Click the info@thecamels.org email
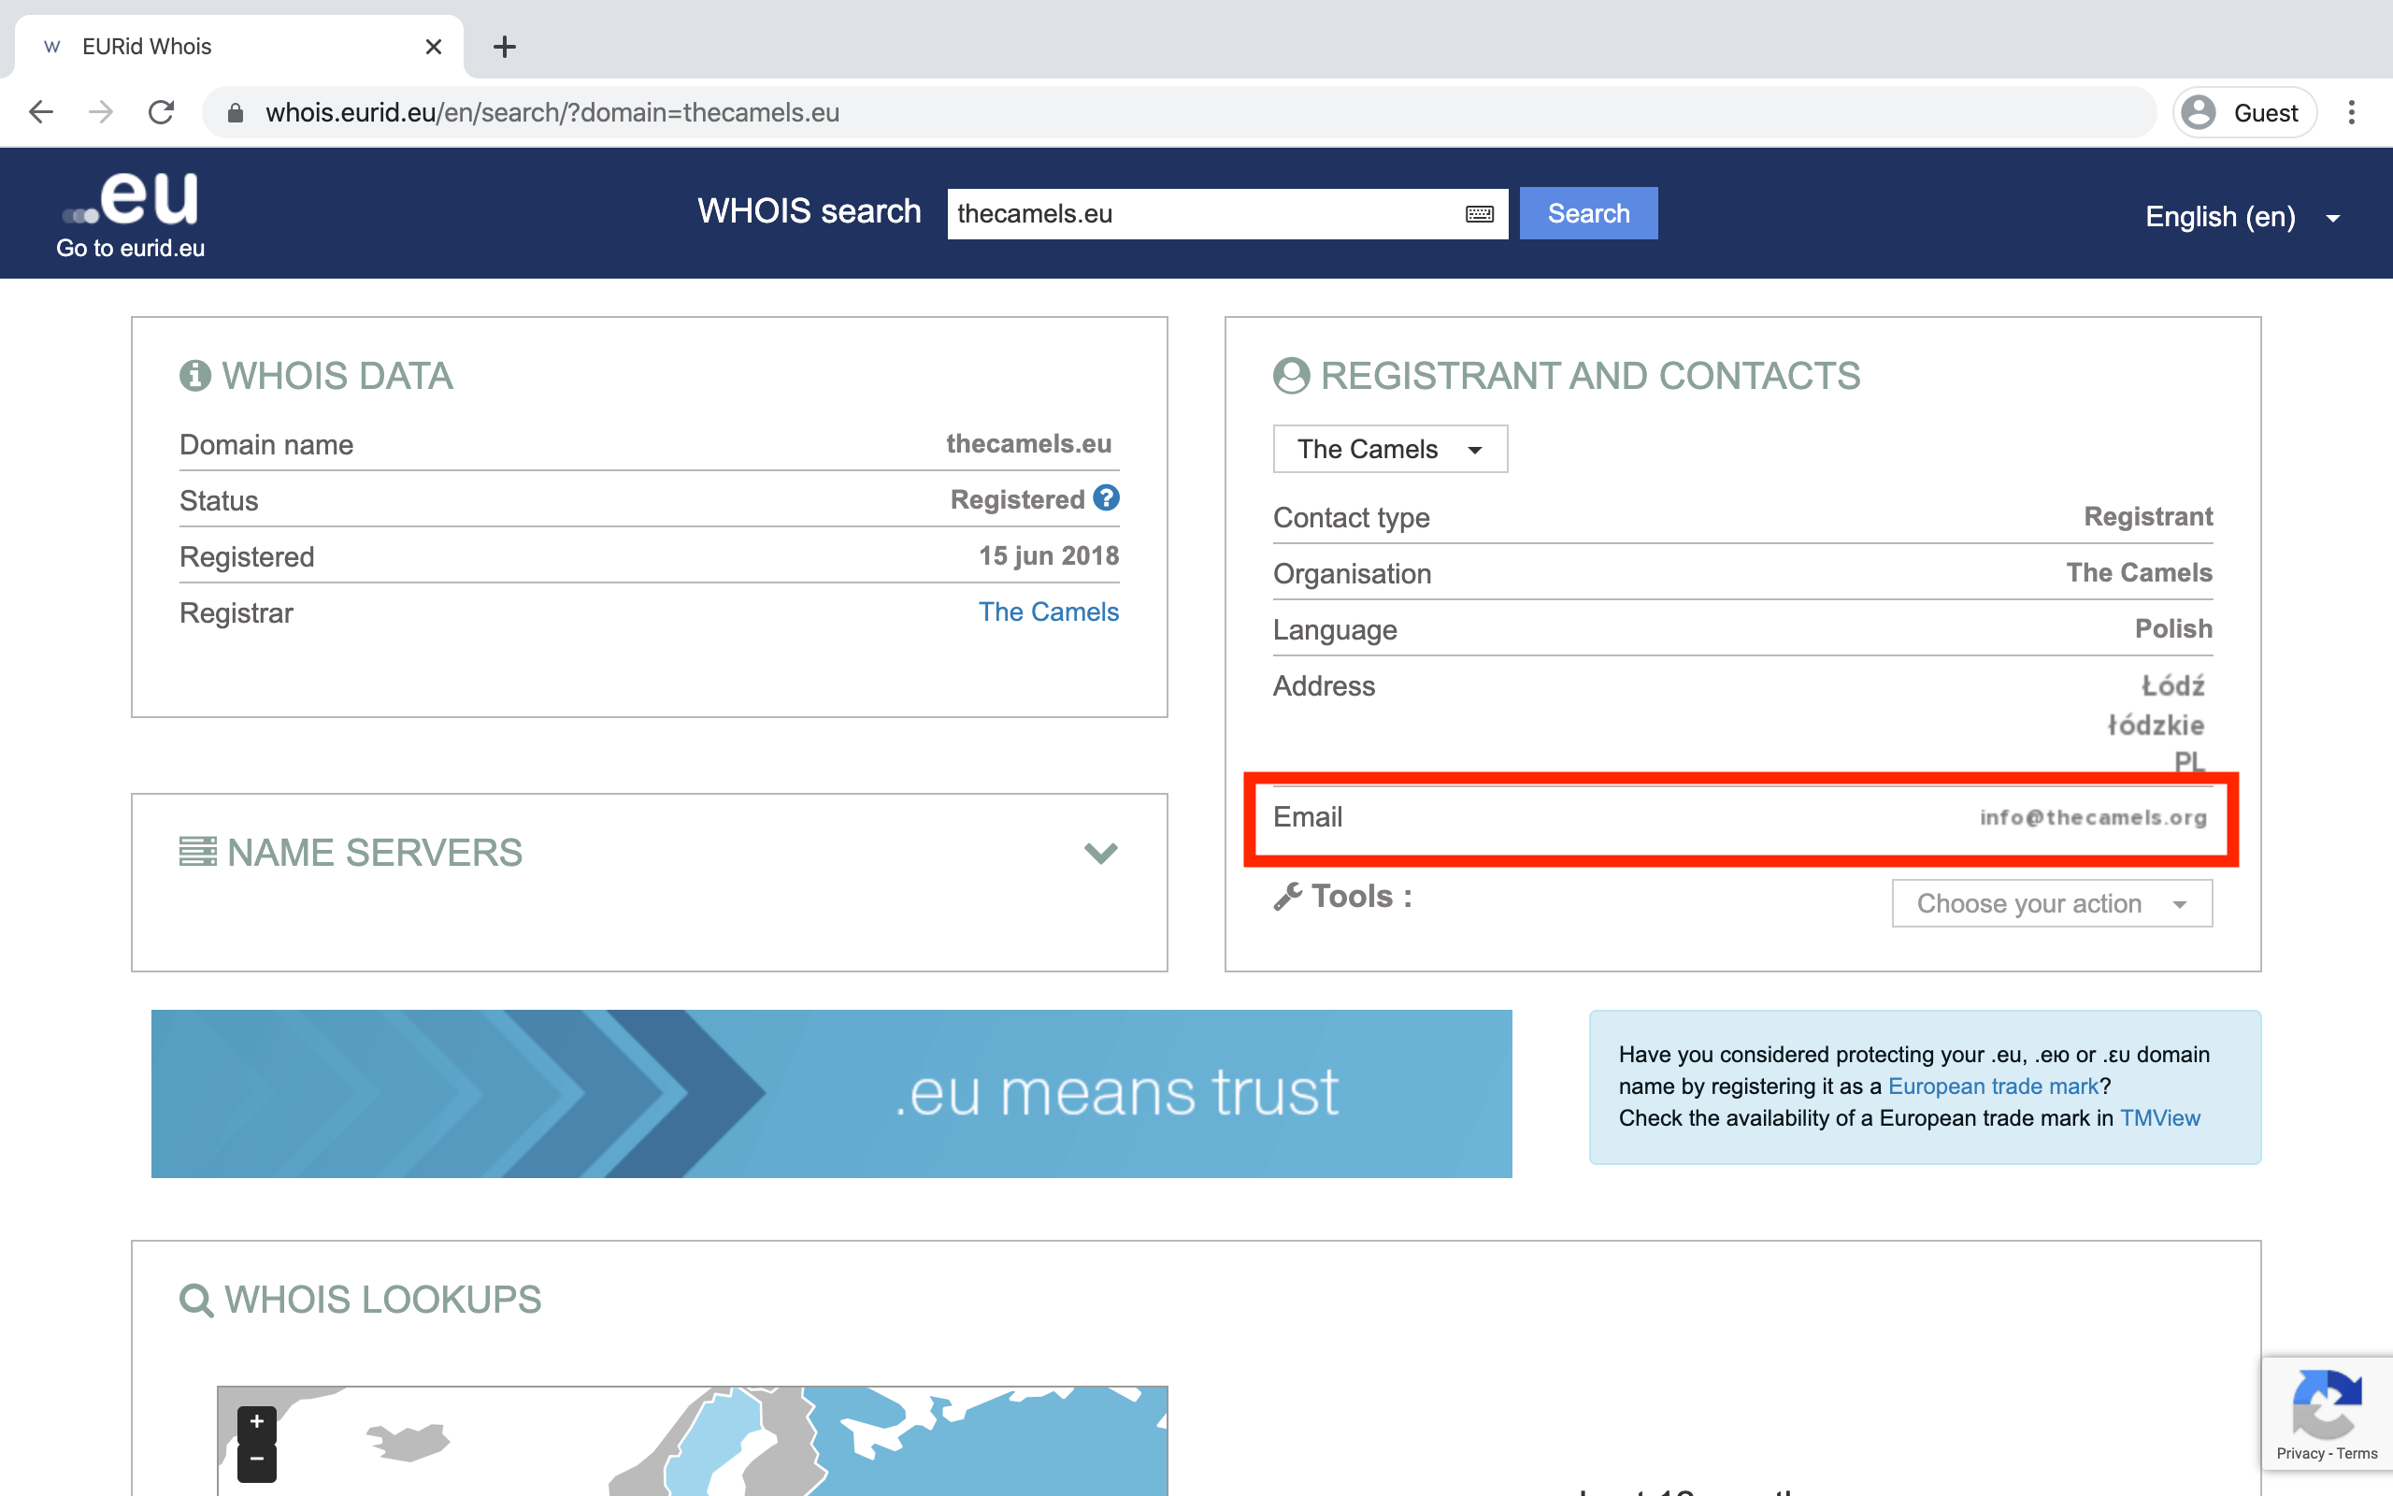Screen dimensions: 2393x1496 click(2092, 817)
